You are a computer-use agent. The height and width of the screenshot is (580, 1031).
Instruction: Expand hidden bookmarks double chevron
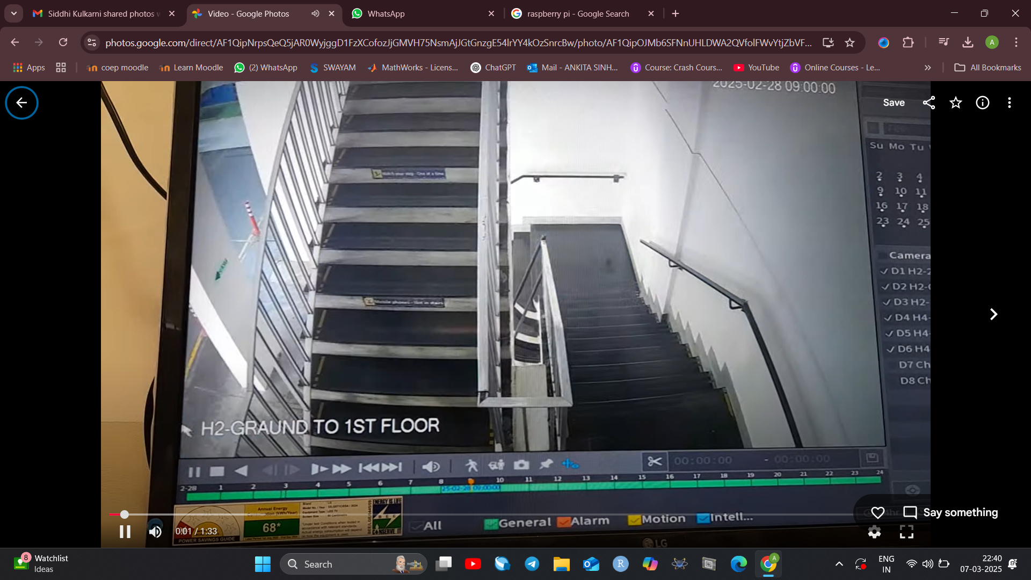pos(927,68)
